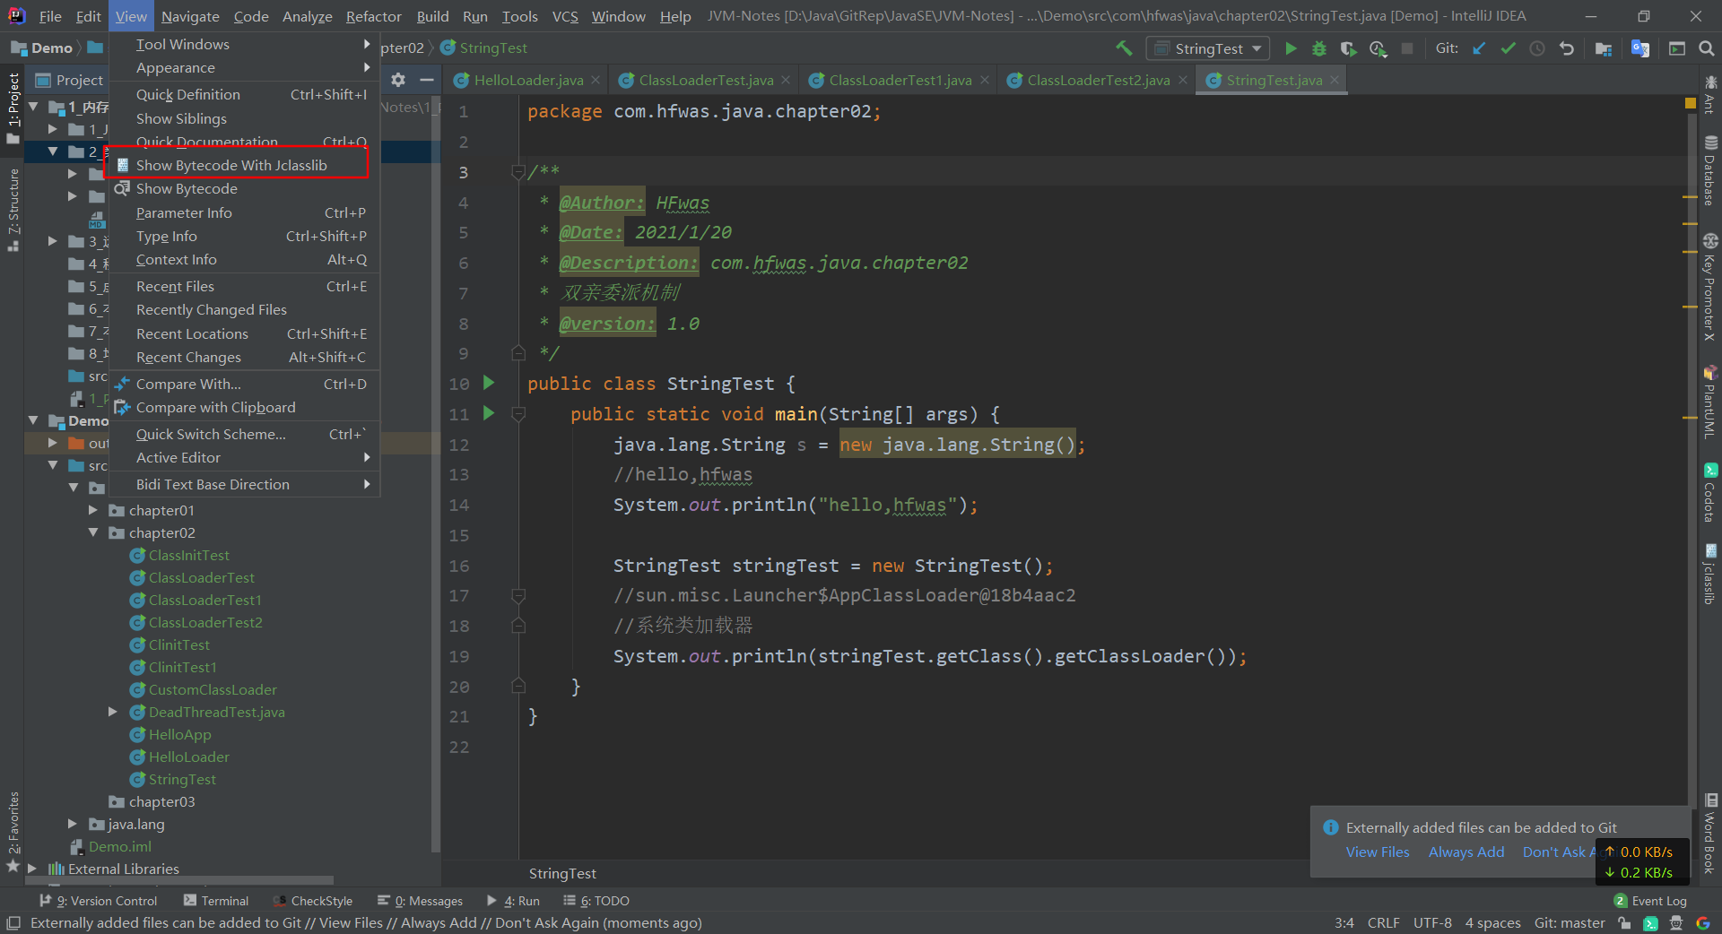Click the View Files link
The height and width of the screenshot is (934, 1722).
coord(1378,852)
